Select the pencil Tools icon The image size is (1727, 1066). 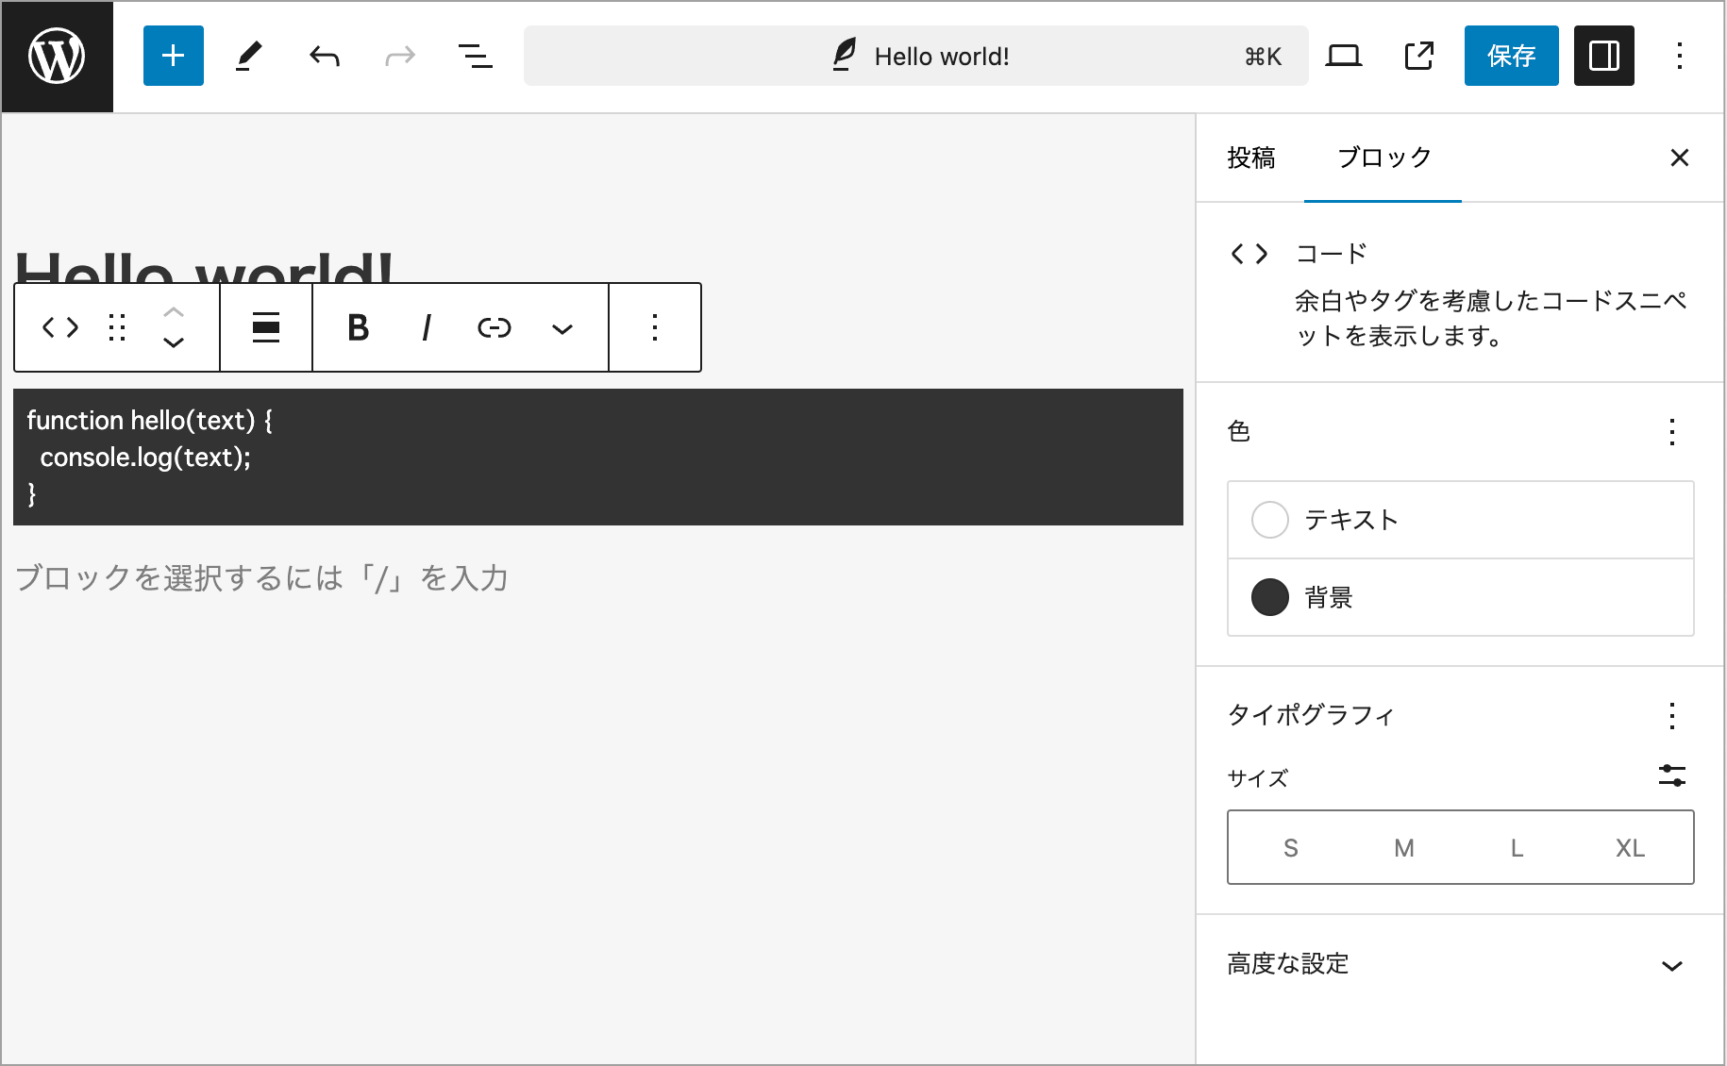coord(248,56)
